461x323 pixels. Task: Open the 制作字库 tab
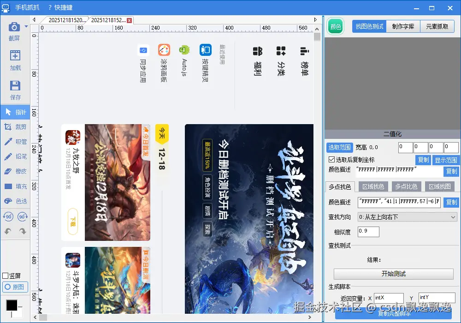[403, 26]
